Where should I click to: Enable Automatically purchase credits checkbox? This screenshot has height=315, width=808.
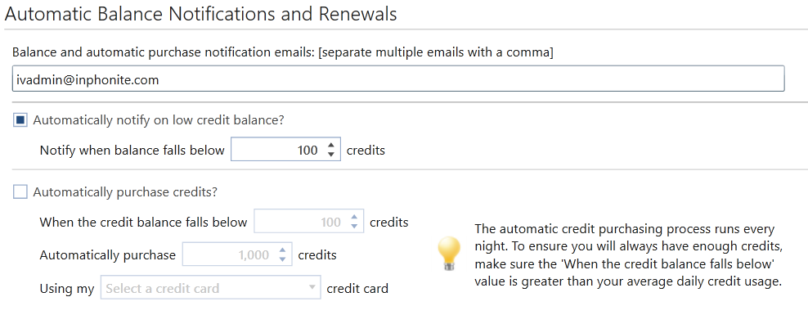pos(20,192)
